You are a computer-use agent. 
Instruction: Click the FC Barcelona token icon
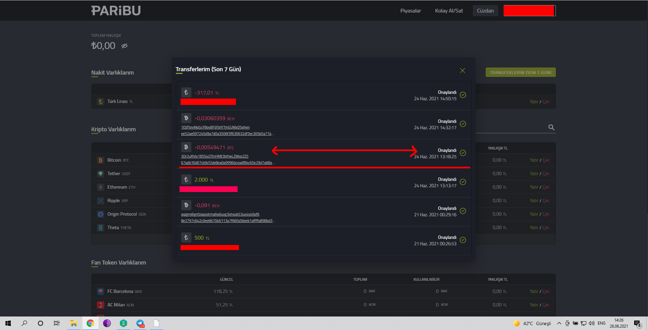coord(100,292)
